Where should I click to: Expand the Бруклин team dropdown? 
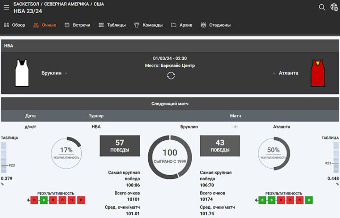(x=66, y=73)
